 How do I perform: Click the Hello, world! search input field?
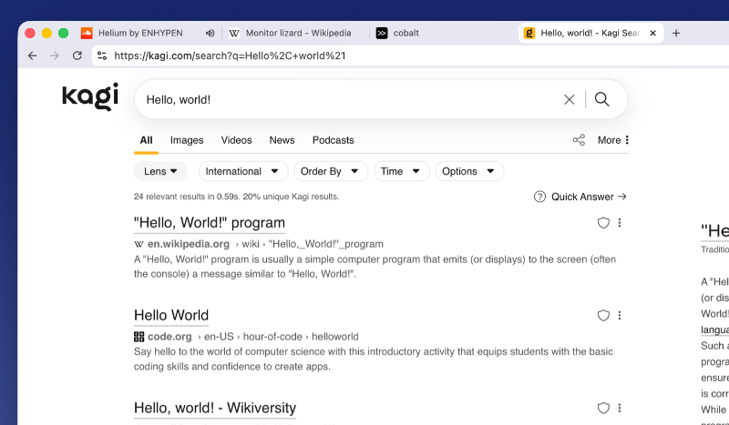pos(346,99)
